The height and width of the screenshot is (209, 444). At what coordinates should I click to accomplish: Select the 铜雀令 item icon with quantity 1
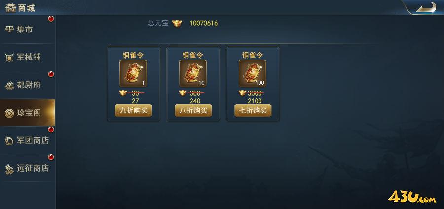pos(133,73)
